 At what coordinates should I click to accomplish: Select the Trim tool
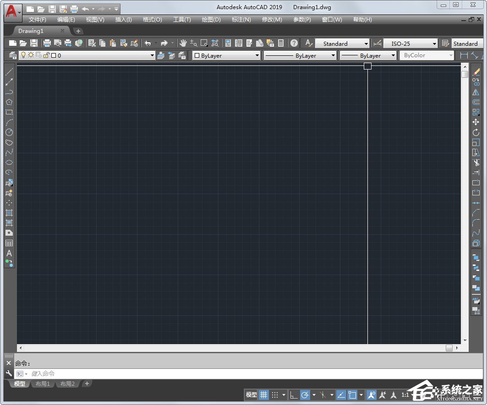point(476,162)
